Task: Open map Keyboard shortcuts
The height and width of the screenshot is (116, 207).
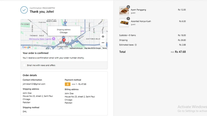Action: pyautogui.click(x=76, y=48)
